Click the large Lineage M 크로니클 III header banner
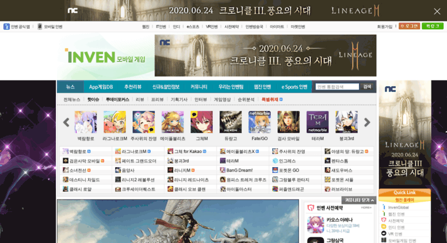This screenshot has height=243, width=447. (265, 56)
